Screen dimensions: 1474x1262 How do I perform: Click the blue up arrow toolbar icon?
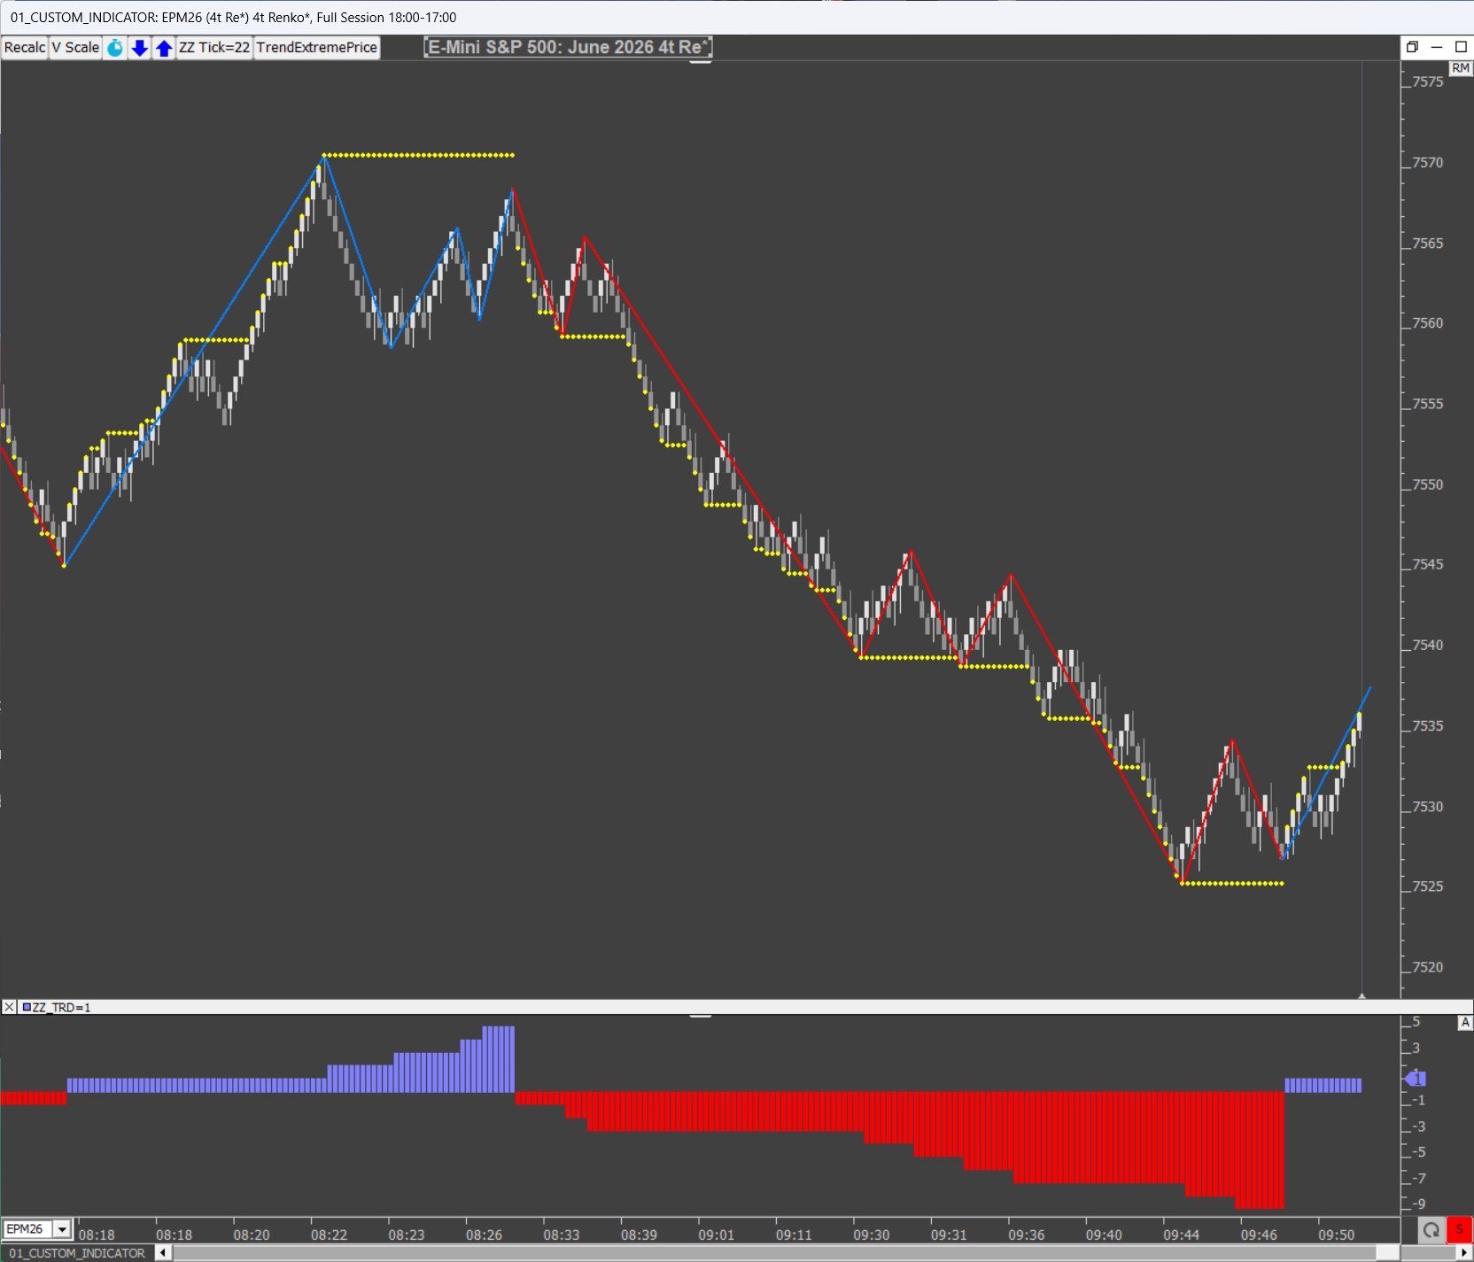pyautogui.click(x=164, y=48)
